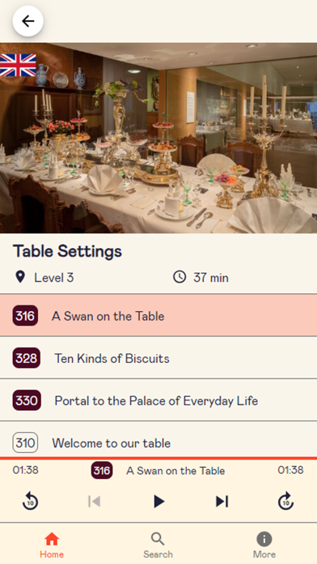Viewport: 317px width, 564px height.
Task: Skip to the next track
Action: coord(222,501)
